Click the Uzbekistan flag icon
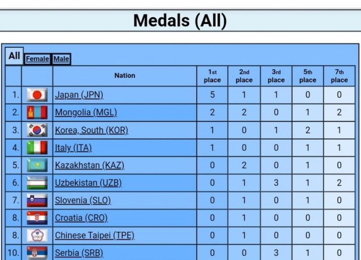The height and width of the screenshot is (260, 361). (x=37, y=183)
